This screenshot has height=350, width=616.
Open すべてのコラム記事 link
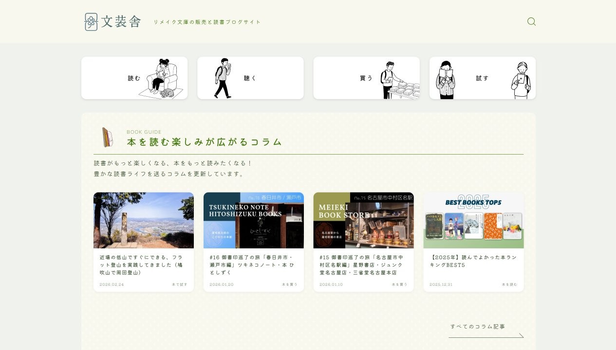(478, 327)
